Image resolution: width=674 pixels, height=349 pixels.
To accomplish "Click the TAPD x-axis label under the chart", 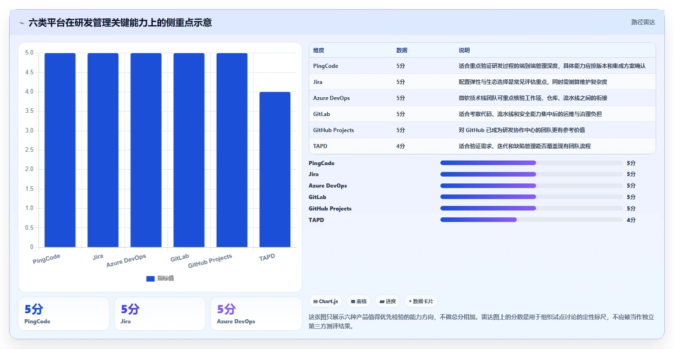I will [x=267, y=257].
